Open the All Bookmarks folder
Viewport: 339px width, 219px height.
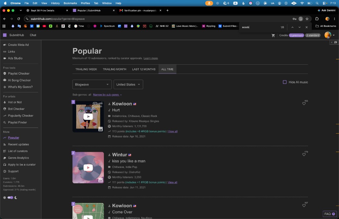[326, 26]
